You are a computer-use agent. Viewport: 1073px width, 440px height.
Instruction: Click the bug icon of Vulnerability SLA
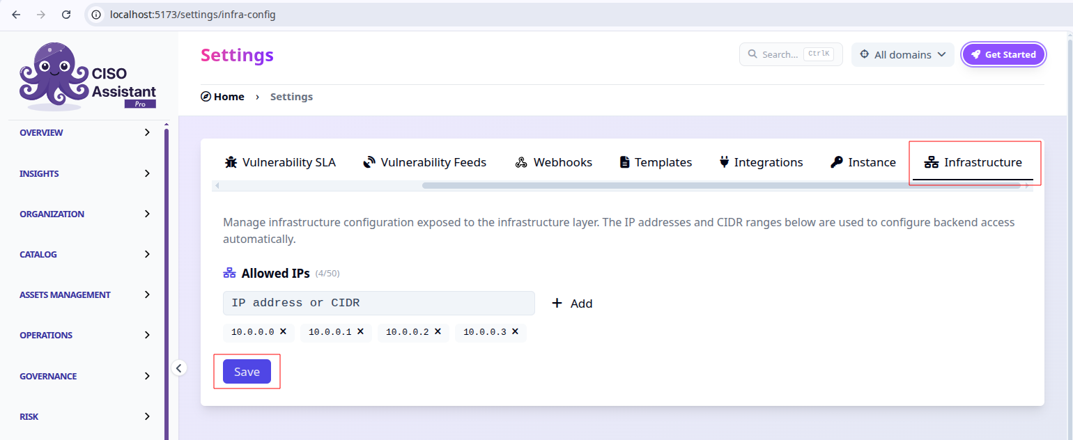pyautogui.click(x=231, y=162)
